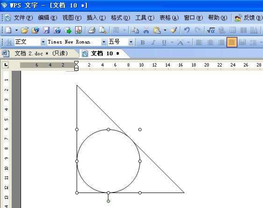
Task: Click the indent marker on horizontal ruler
Action: [76, 66]
